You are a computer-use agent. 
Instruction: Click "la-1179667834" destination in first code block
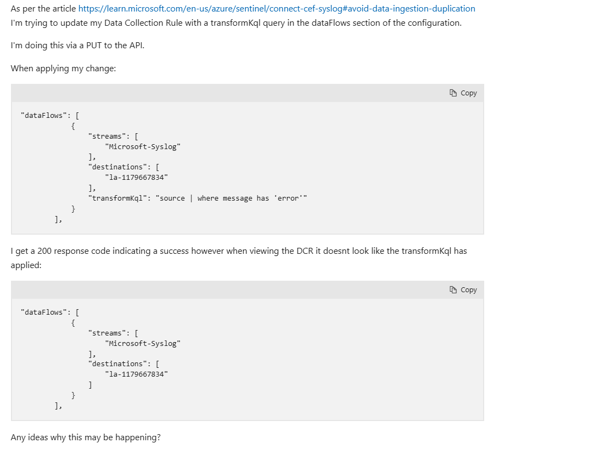(136, 177)
